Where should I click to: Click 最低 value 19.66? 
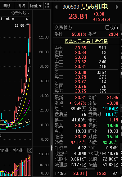click(113, 125)
